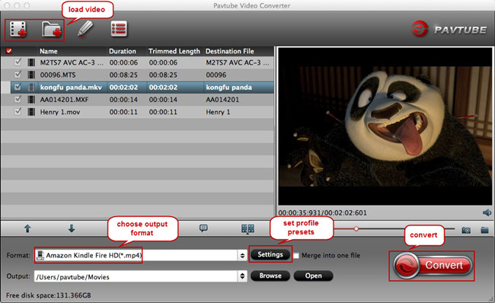Click film icon of 00096.MTS row
Image resolution: width=495 pixels, height=303 pixels.
click(x=31, y=75)
